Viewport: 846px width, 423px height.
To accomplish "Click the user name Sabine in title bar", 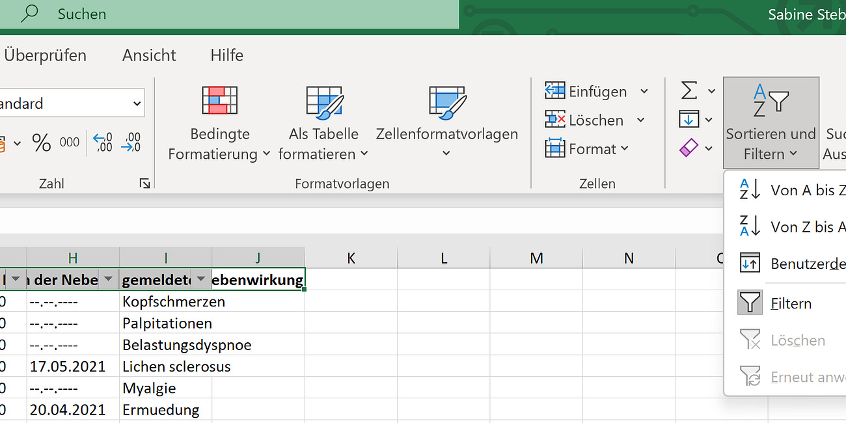I will point(807,14).
